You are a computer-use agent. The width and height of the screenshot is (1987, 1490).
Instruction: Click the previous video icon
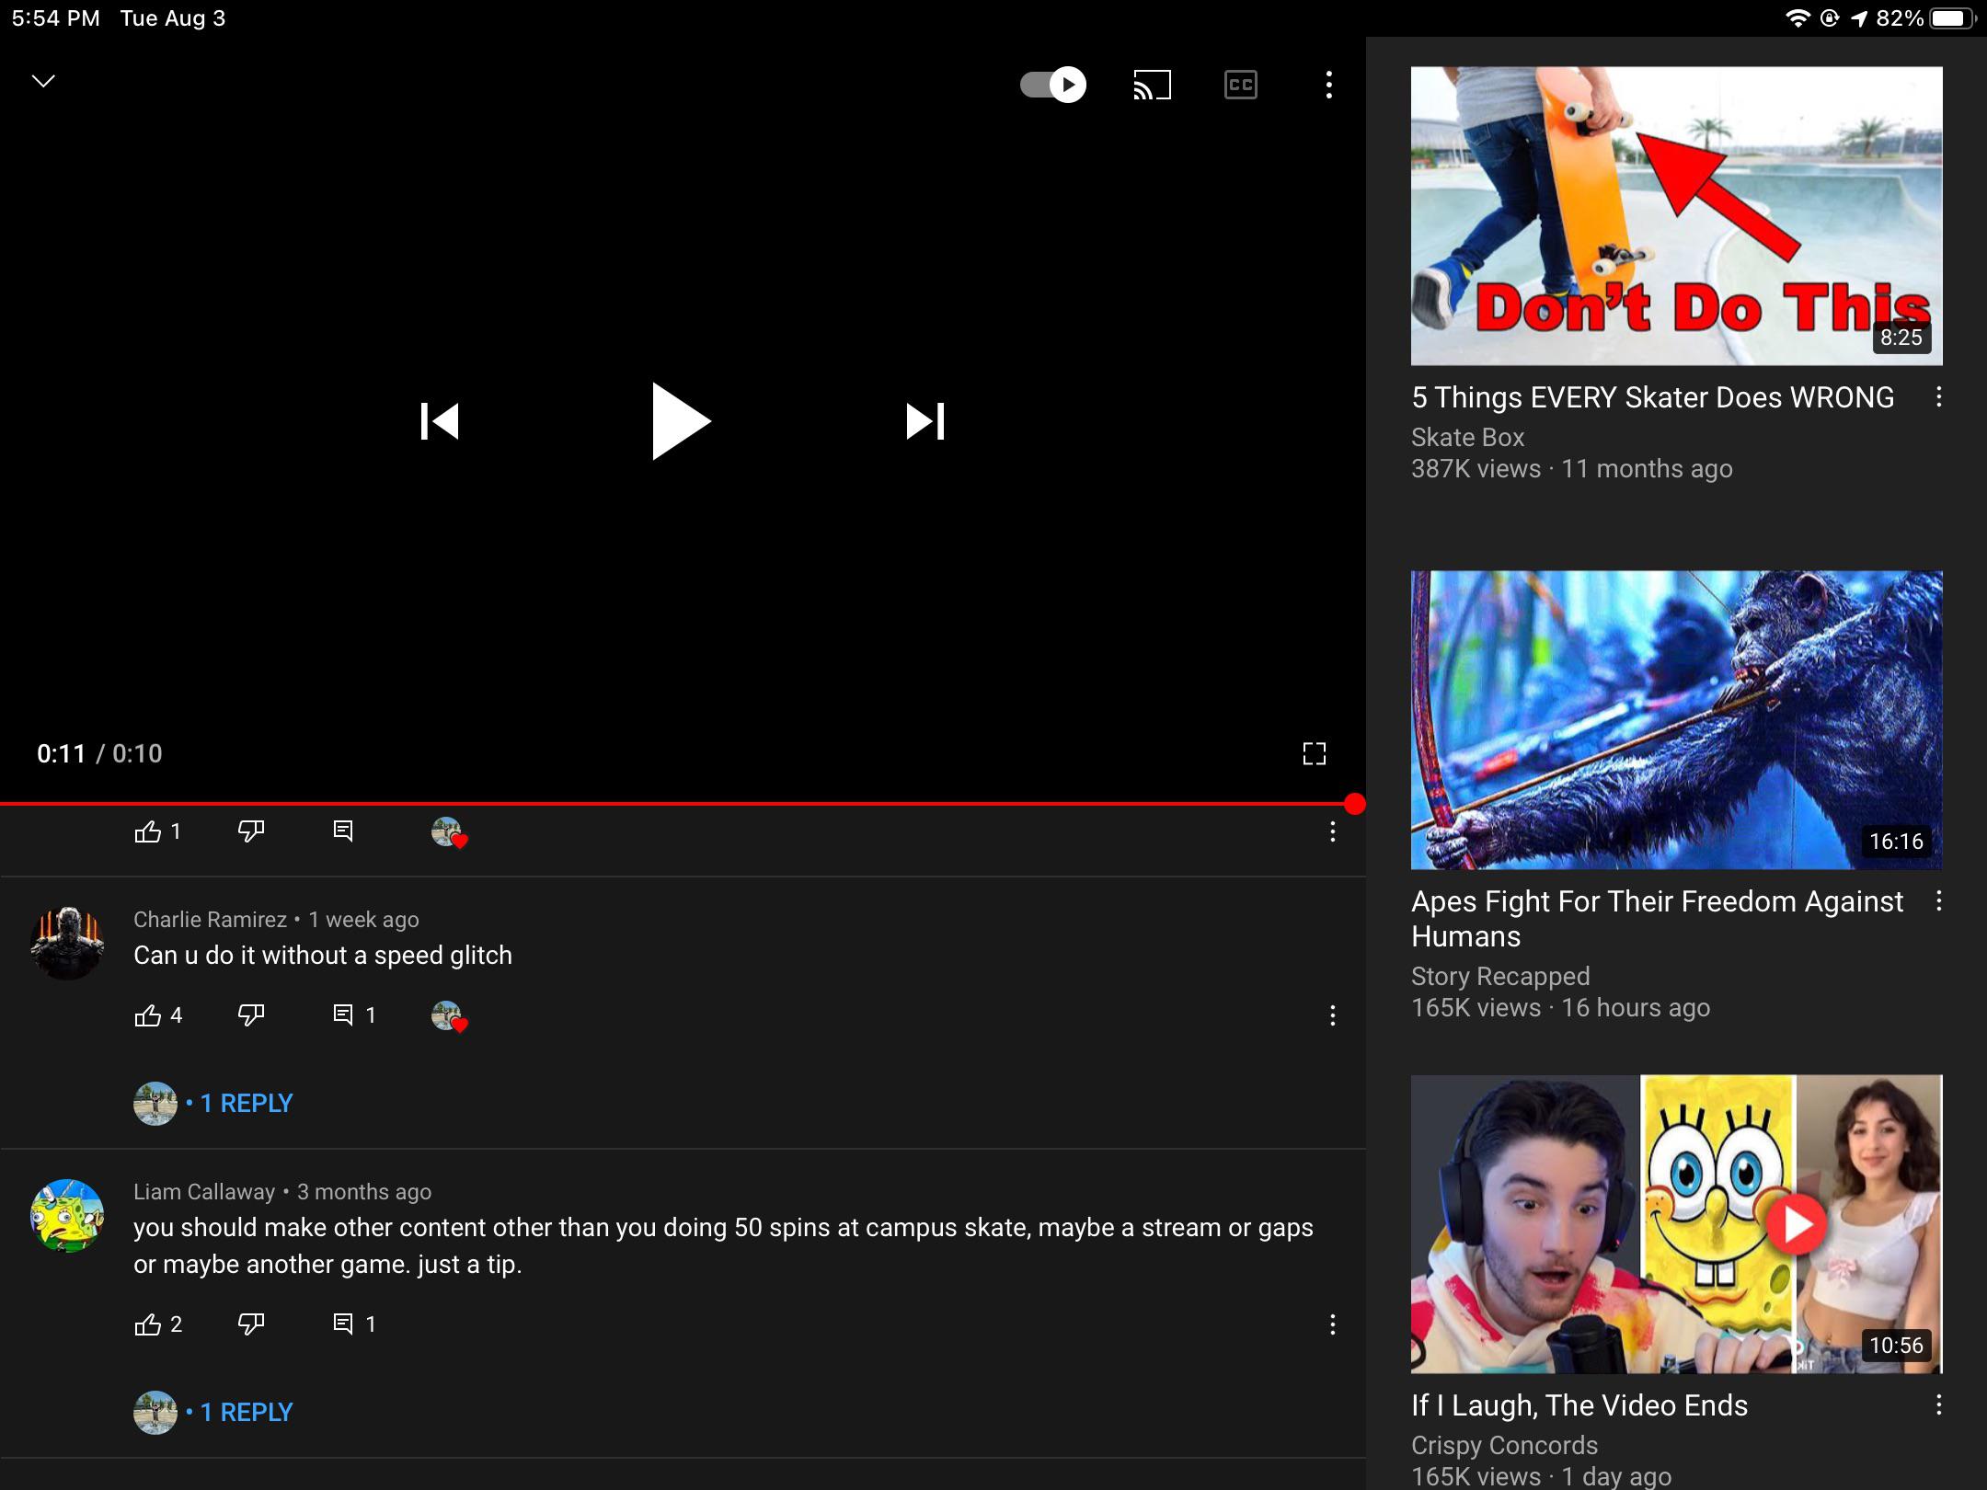click(x=440, y=421)
